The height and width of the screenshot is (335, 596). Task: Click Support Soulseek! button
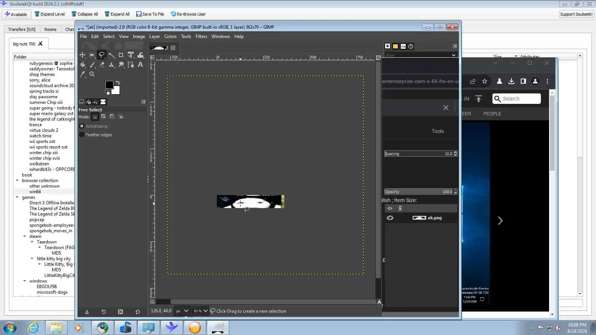click(x=576, y=14)
